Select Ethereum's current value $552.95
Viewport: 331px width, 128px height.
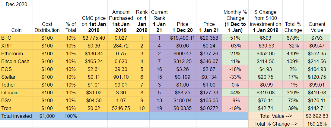point(317,54)
